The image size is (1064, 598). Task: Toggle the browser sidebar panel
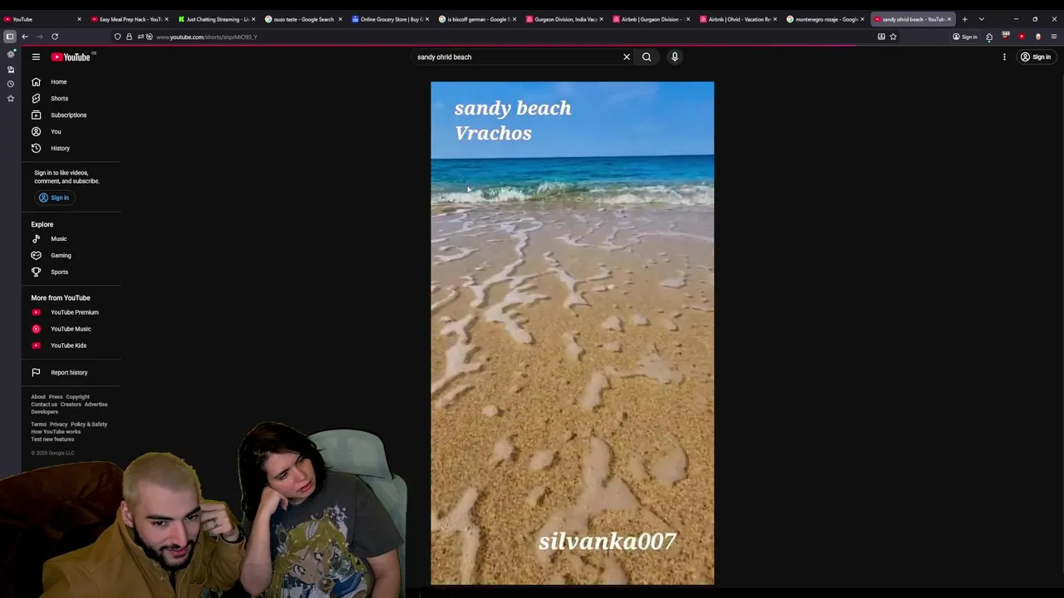pos(9,37)
